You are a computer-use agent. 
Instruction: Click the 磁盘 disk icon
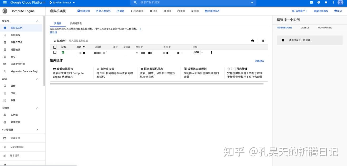5,86
